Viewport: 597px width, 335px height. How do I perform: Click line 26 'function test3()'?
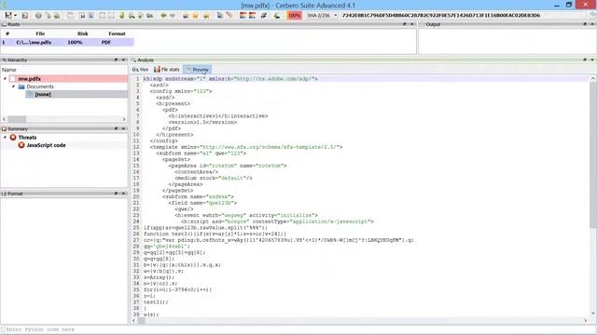tap(215, 234)
